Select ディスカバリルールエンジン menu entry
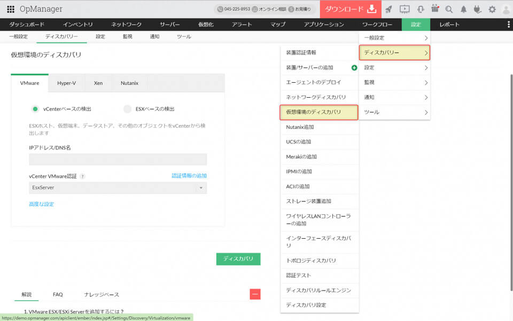This screenshot has width=513, height=321. [320, 290]
